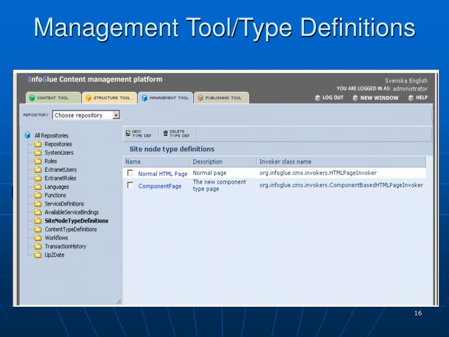Image resolution: width=449 pixels, height=337 pixels.
Task: Open the ComponentPage definition link
Action: (x=160, y=186)
